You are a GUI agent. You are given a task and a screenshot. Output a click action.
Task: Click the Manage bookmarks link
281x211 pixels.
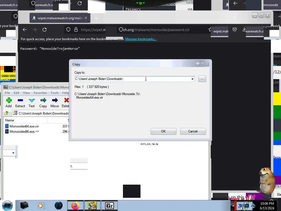coord(141,39)
